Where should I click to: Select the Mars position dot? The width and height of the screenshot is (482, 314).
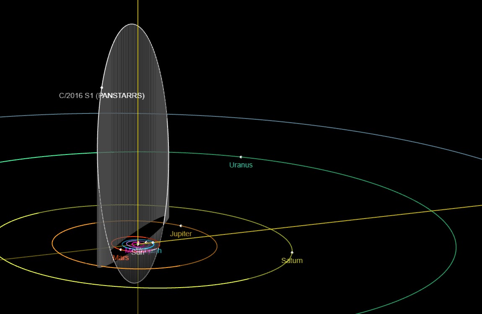(x=121, y=250)
